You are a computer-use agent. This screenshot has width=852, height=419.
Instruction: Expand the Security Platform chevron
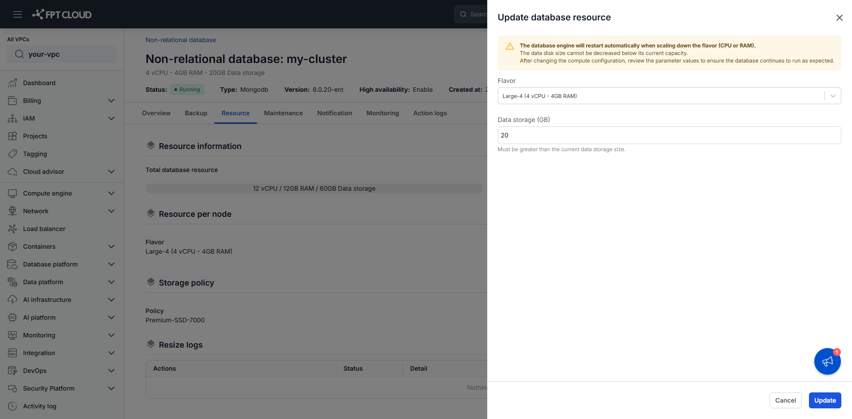(111, 388)
